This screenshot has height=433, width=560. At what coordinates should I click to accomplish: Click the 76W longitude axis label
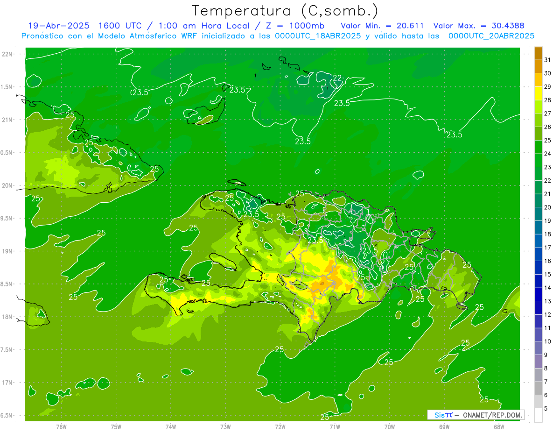point(61,427)
